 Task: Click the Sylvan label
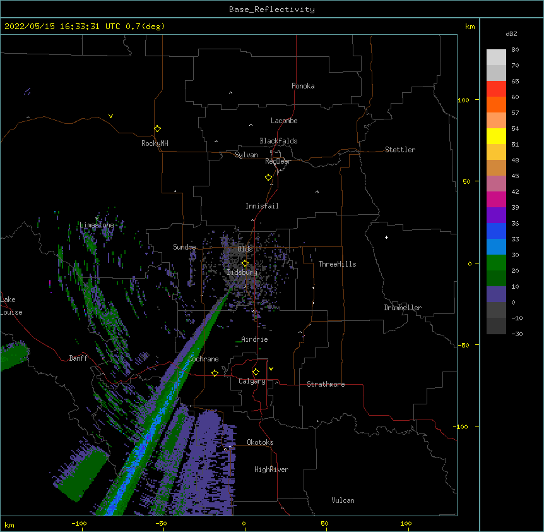(x=246, y=155)
